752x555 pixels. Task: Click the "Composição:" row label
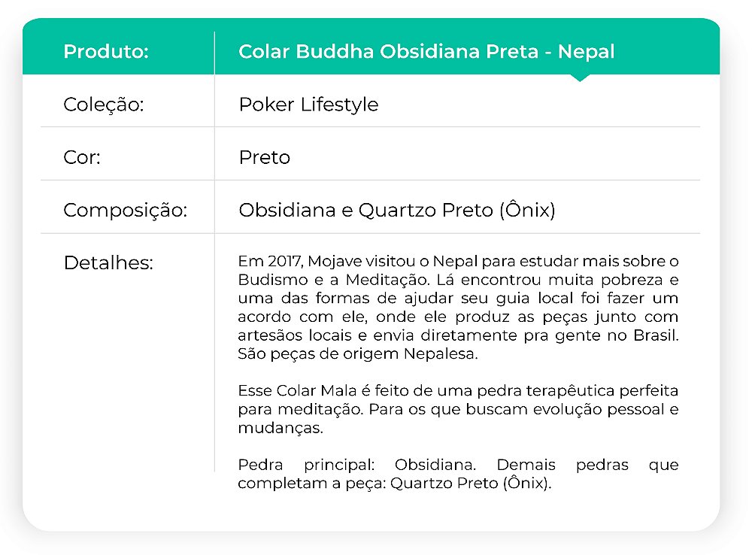(x=125, y=211)
